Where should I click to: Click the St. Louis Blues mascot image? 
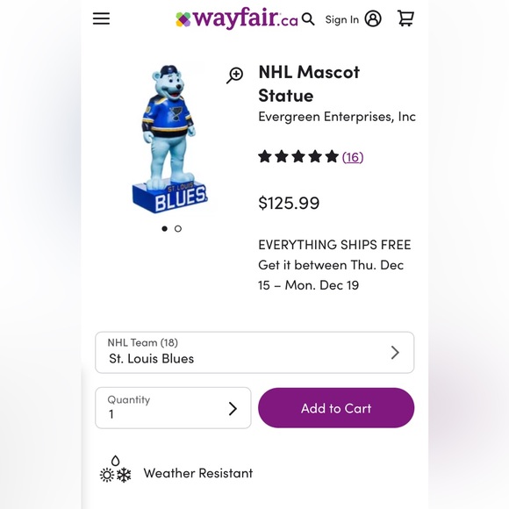point(170,139)
